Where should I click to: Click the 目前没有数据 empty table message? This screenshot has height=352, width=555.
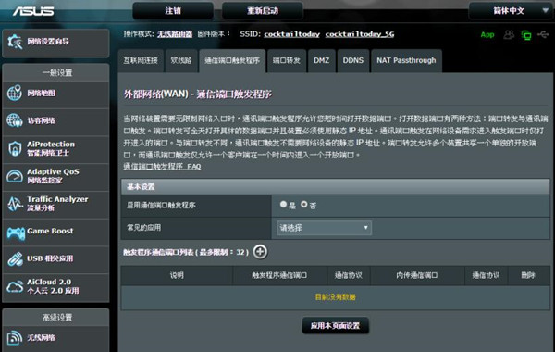pyautogui.click(x=335, y=297)
